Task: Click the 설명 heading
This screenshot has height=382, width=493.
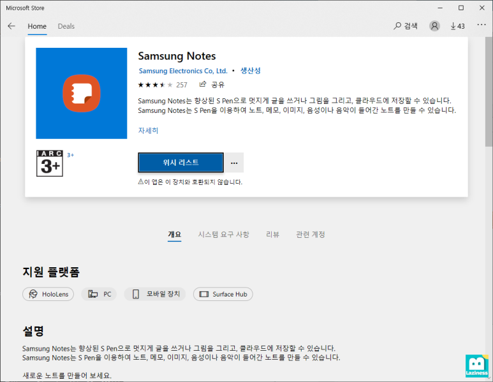Action: tap(33, 331)
